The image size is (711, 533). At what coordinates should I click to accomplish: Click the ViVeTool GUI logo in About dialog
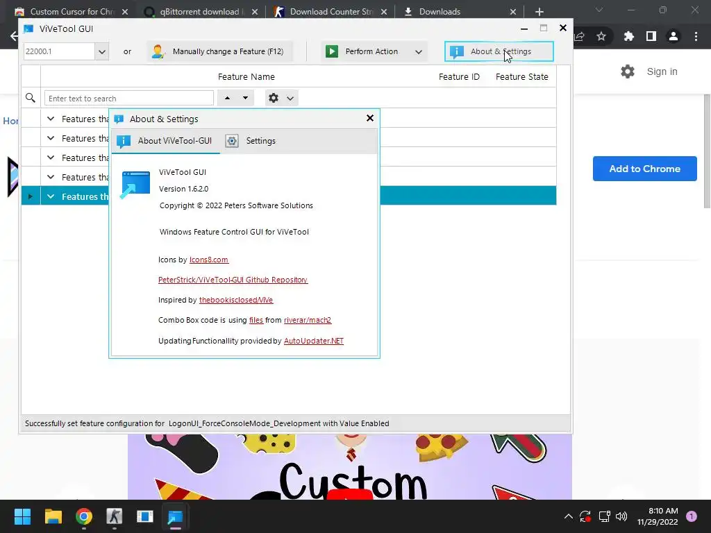click(x=135, y=185)
